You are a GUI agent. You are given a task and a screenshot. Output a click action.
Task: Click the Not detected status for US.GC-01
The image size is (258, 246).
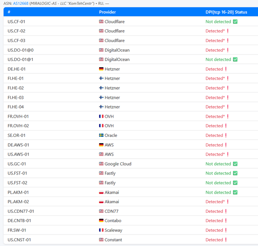[x=218, y=164]
